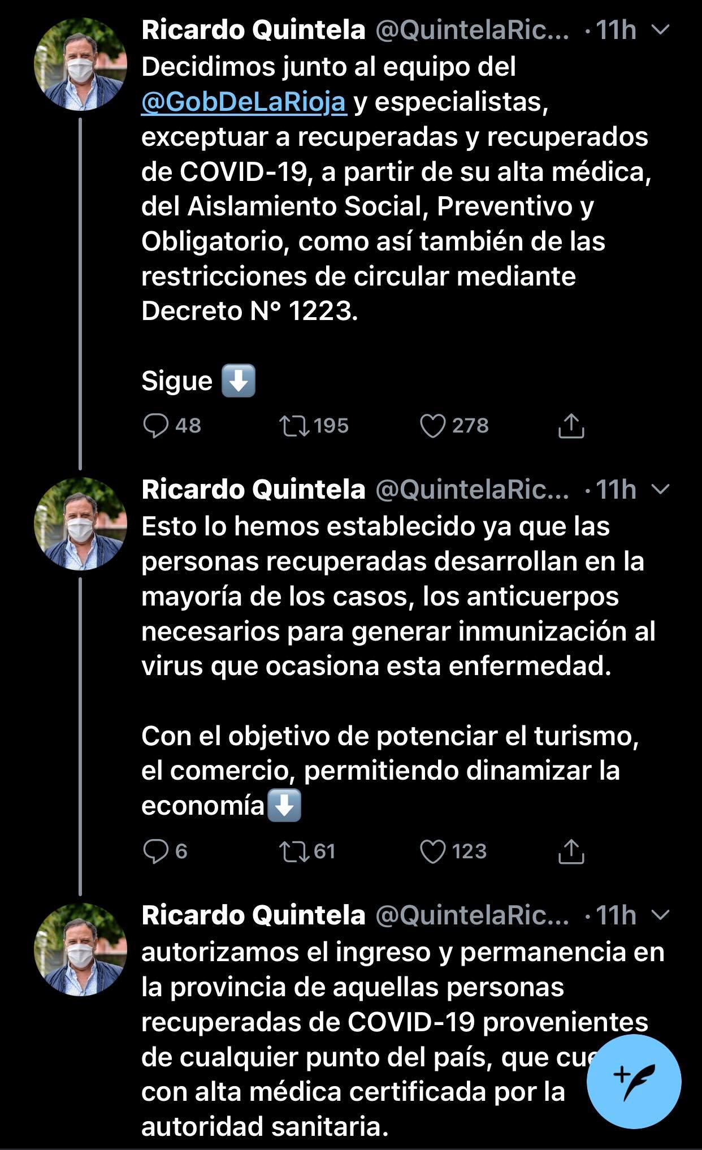The image size is (702, 1150).
Task: Reply to the second tweet with 6 replies
Action: (155, 851)
